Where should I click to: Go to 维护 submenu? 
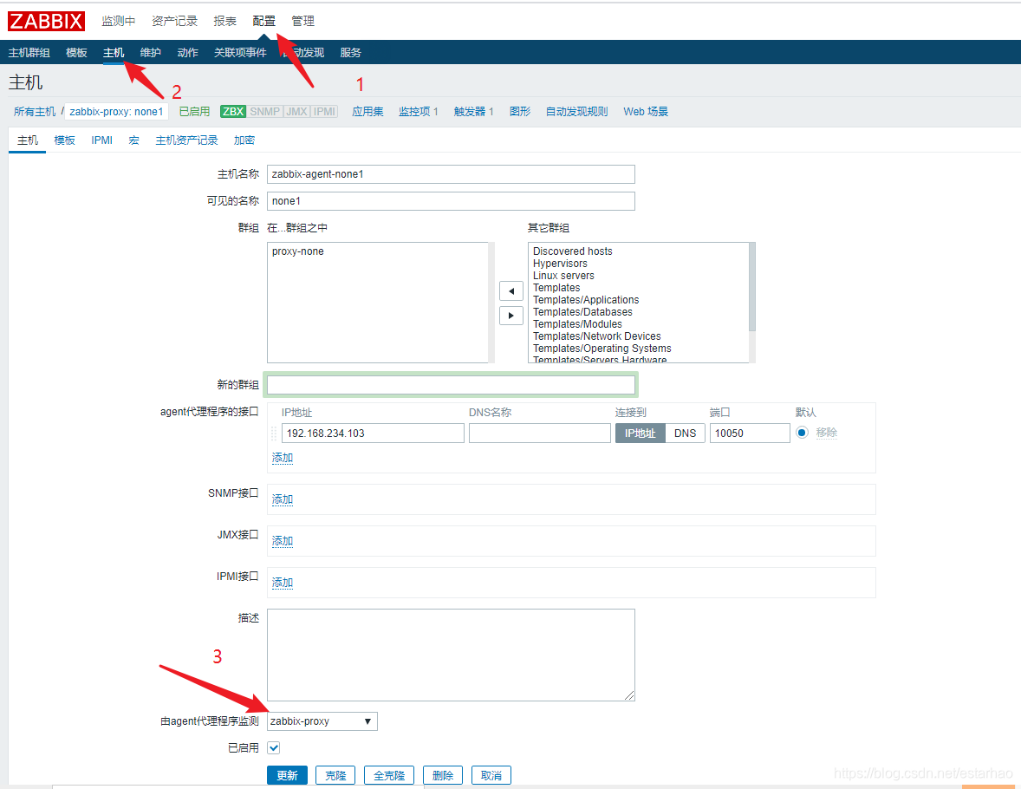151,53
